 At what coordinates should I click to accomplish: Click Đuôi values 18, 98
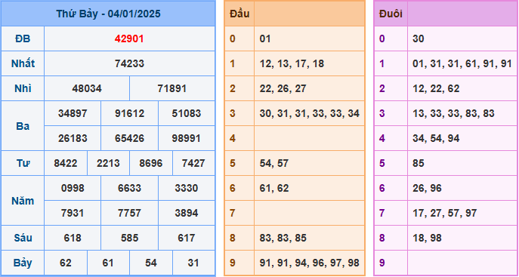coord(427,238)
